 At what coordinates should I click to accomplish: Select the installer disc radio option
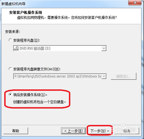coord(10,40)
